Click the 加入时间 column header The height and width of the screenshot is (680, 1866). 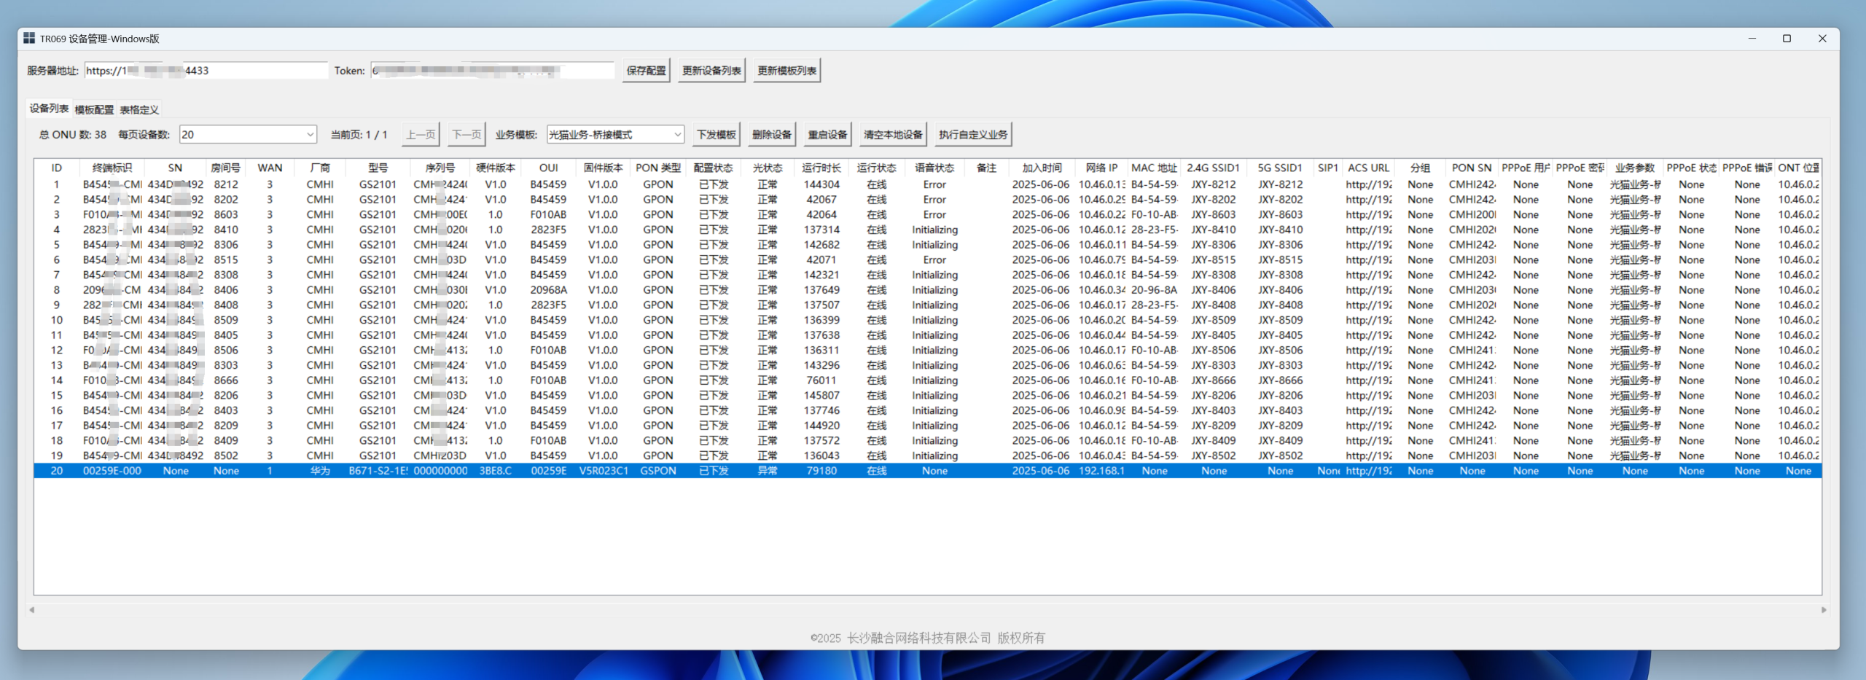[1042, 168]
